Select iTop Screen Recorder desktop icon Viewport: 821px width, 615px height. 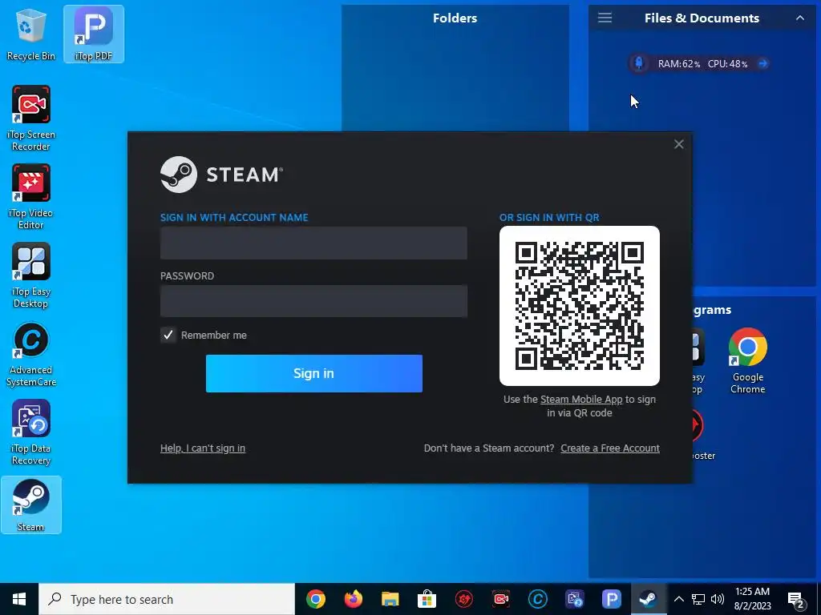pyautogui.click(x=31, y=119)
